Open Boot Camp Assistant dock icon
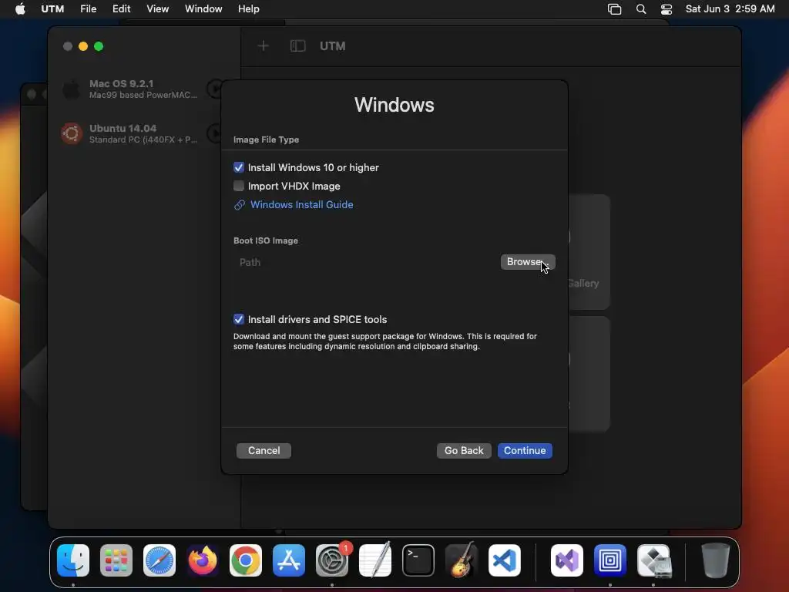This screenshot has height=592, width=789. click(x=653, y=560)
